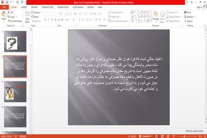Select slide 1 thumbnail with question mark
Screen dimensions: 207x138
(15, 42)
